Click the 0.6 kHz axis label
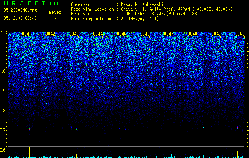The width and height of the screenshot is (249, 158). click(4, 150)
